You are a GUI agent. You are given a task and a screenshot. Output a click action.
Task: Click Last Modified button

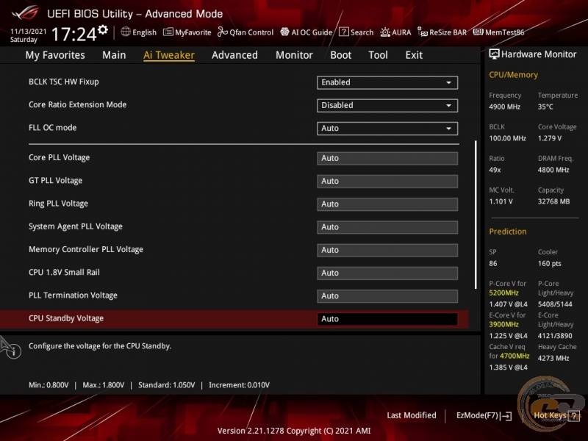(x=412, y=415)
